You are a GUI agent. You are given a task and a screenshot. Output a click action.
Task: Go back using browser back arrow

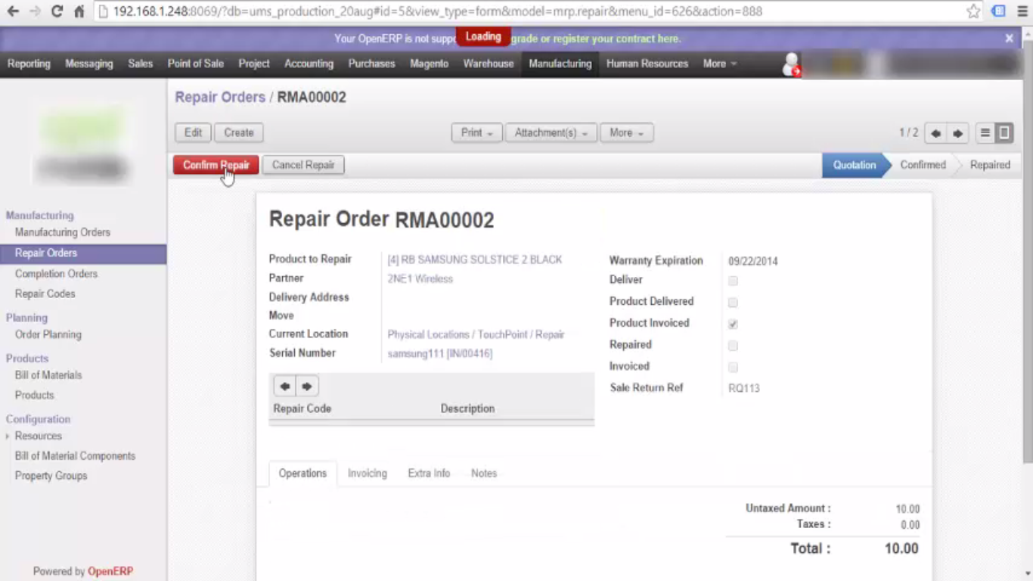(13, 11)
